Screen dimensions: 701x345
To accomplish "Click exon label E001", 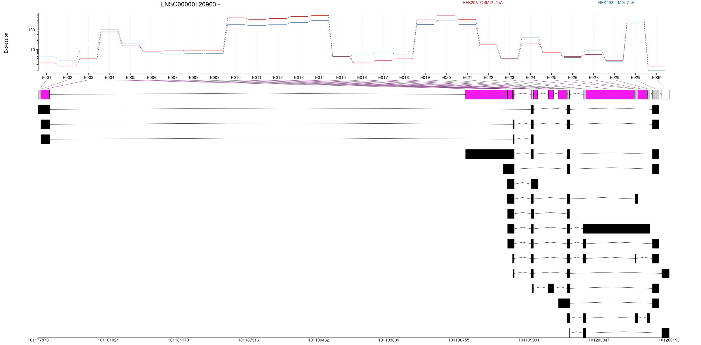I will point(46,77).
